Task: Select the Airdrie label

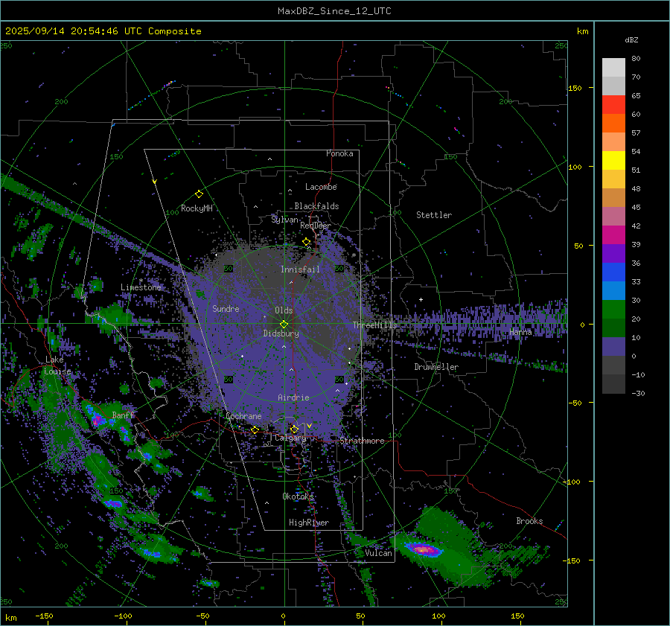Action: (x=293, y=397)
